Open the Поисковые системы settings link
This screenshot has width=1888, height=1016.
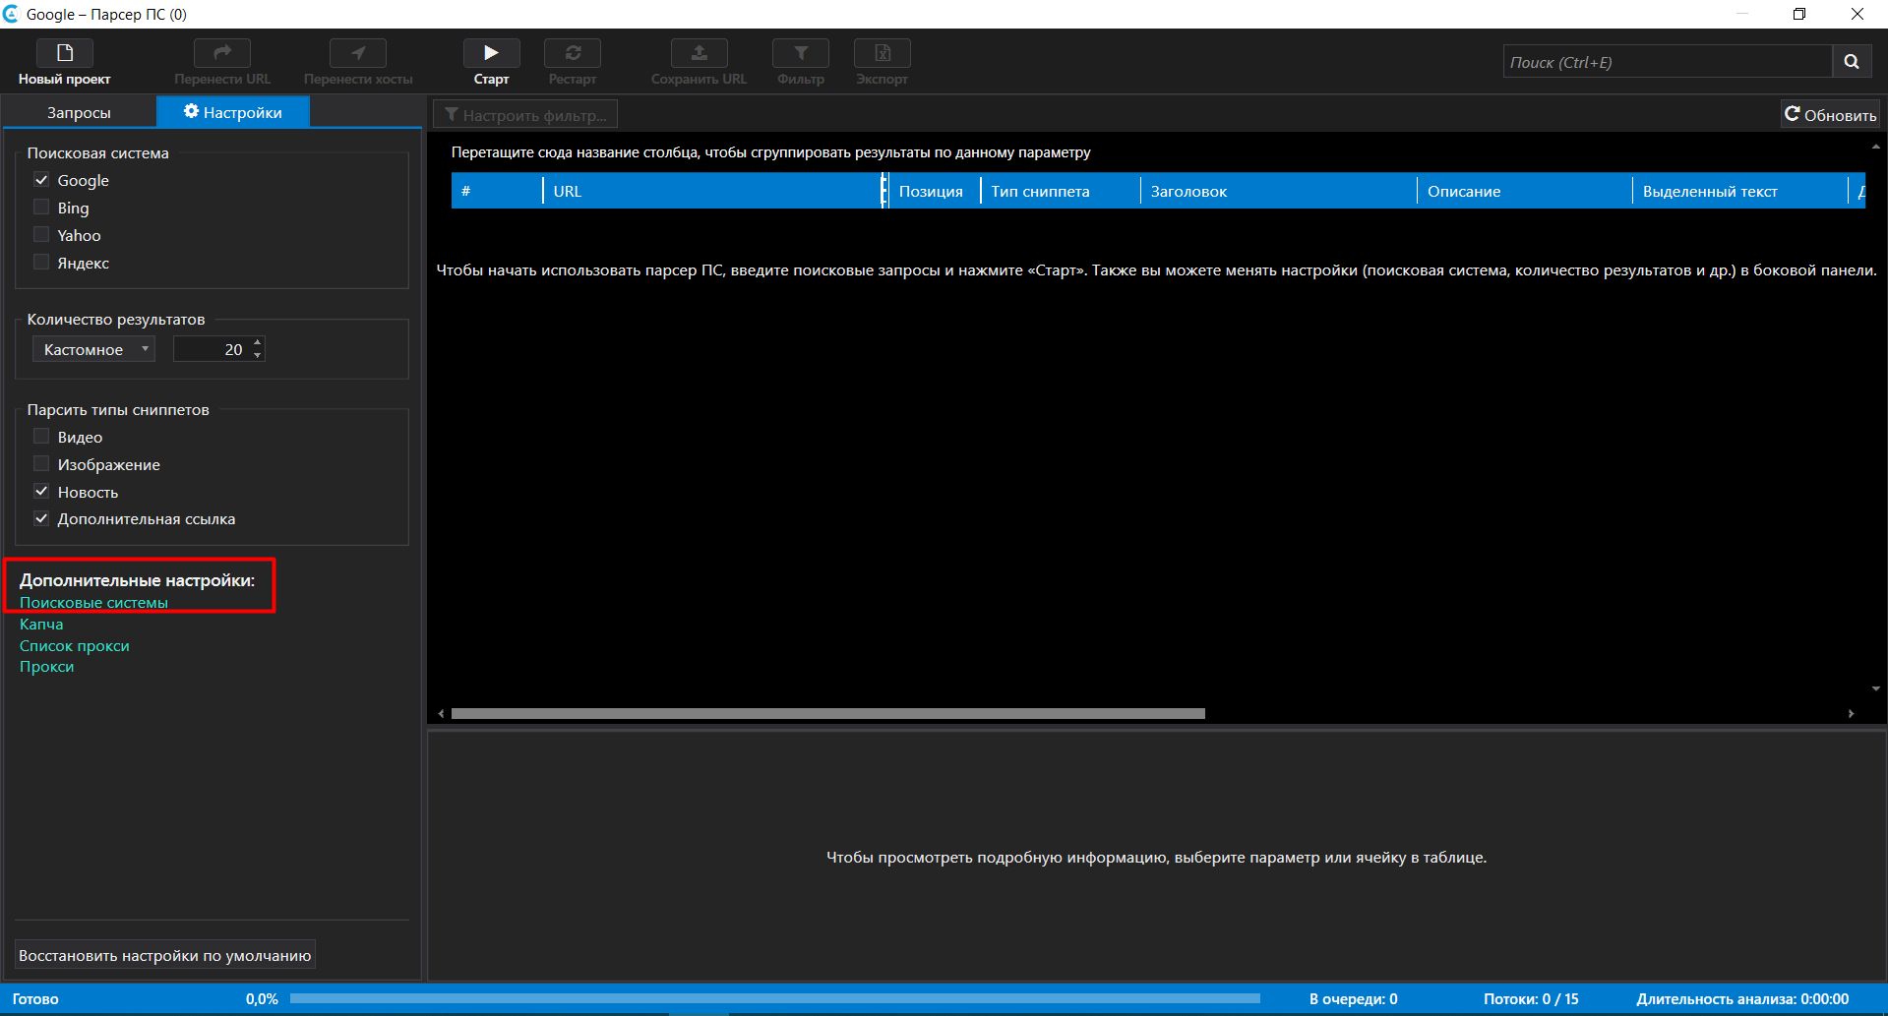coord(93,602)
